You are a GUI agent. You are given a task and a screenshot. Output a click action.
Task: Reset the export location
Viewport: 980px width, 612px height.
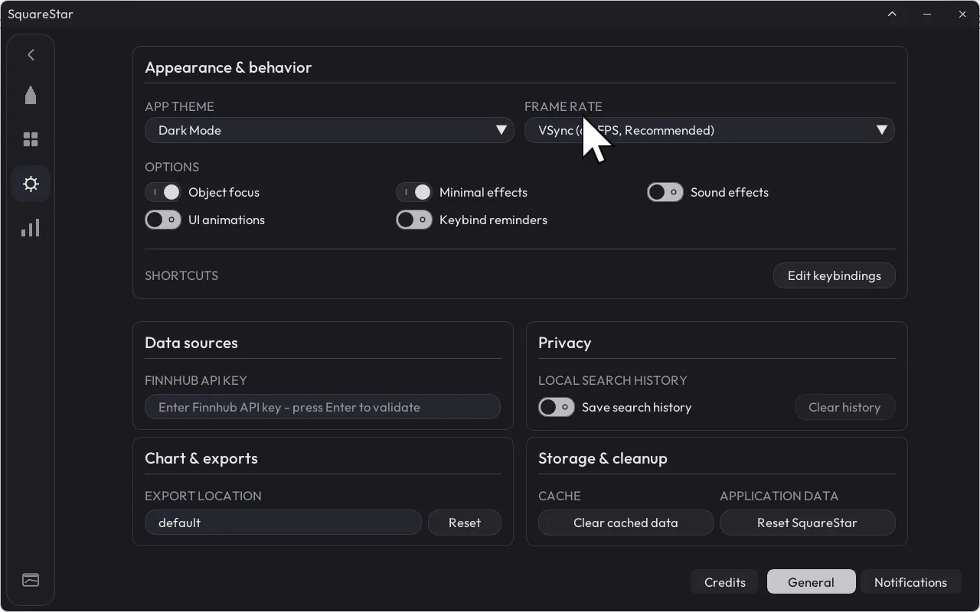click(464, 522)
